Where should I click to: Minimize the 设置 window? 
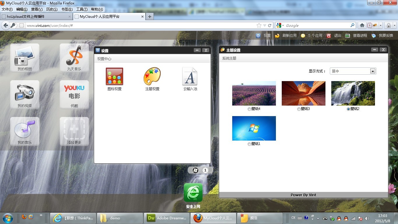point(197,50)
